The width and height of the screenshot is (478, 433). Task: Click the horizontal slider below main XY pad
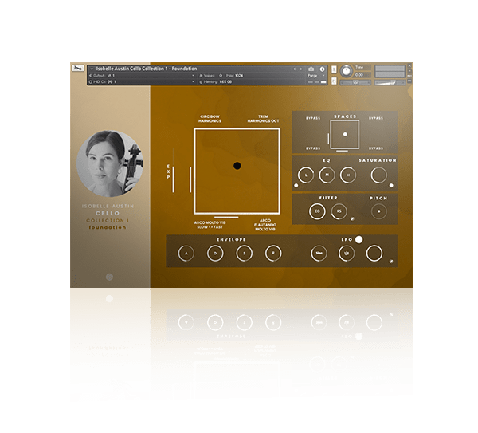point(226,217)
